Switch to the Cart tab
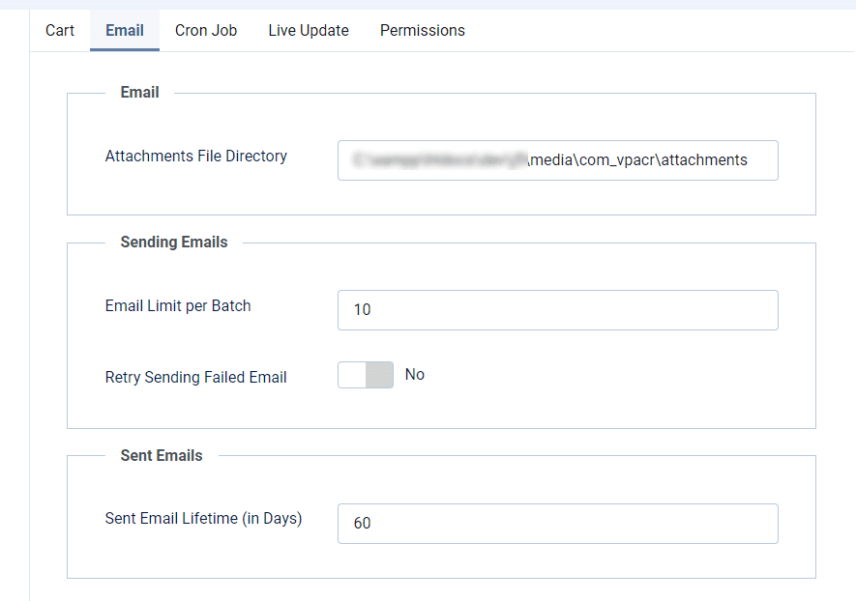This screenshot has height=601, width=856. pos(60,31)
